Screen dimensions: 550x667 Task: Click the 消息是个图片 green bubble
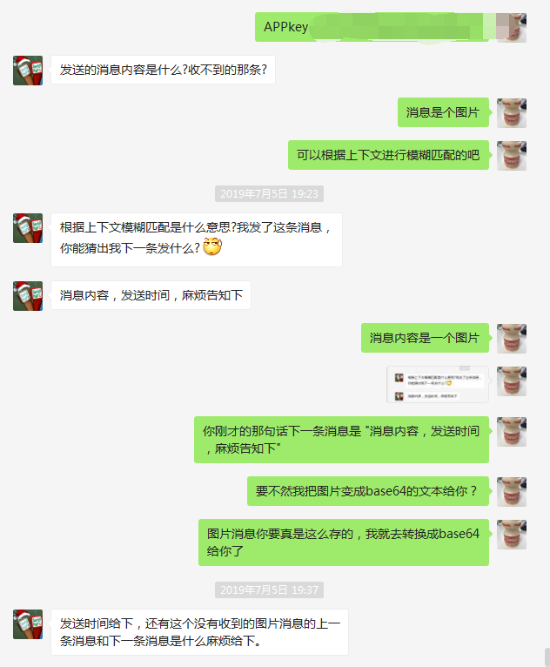443,112
